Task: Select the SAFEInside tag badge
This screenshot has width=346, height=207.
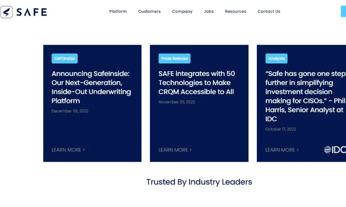Action: (x=64, y=59)
